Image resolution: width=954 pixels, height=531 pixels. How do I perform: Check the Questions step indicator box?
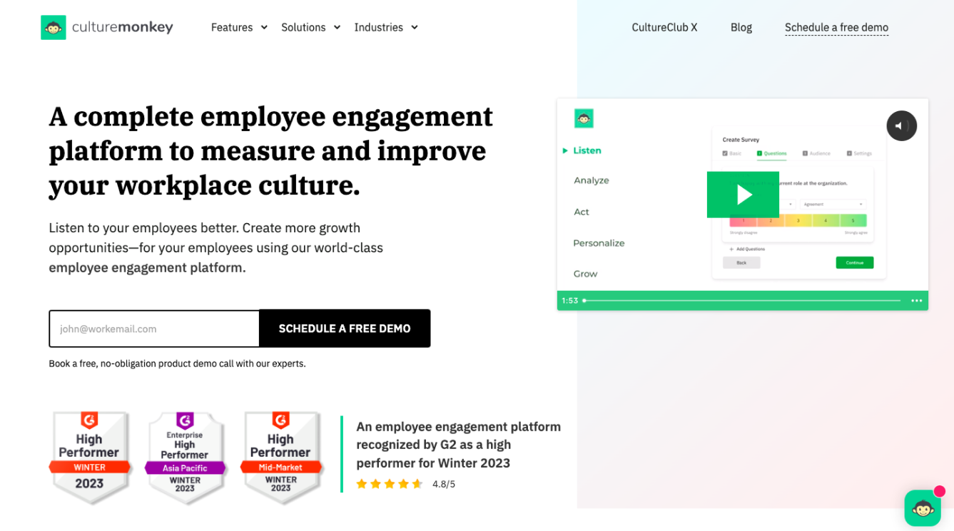(x=759, y=153)
